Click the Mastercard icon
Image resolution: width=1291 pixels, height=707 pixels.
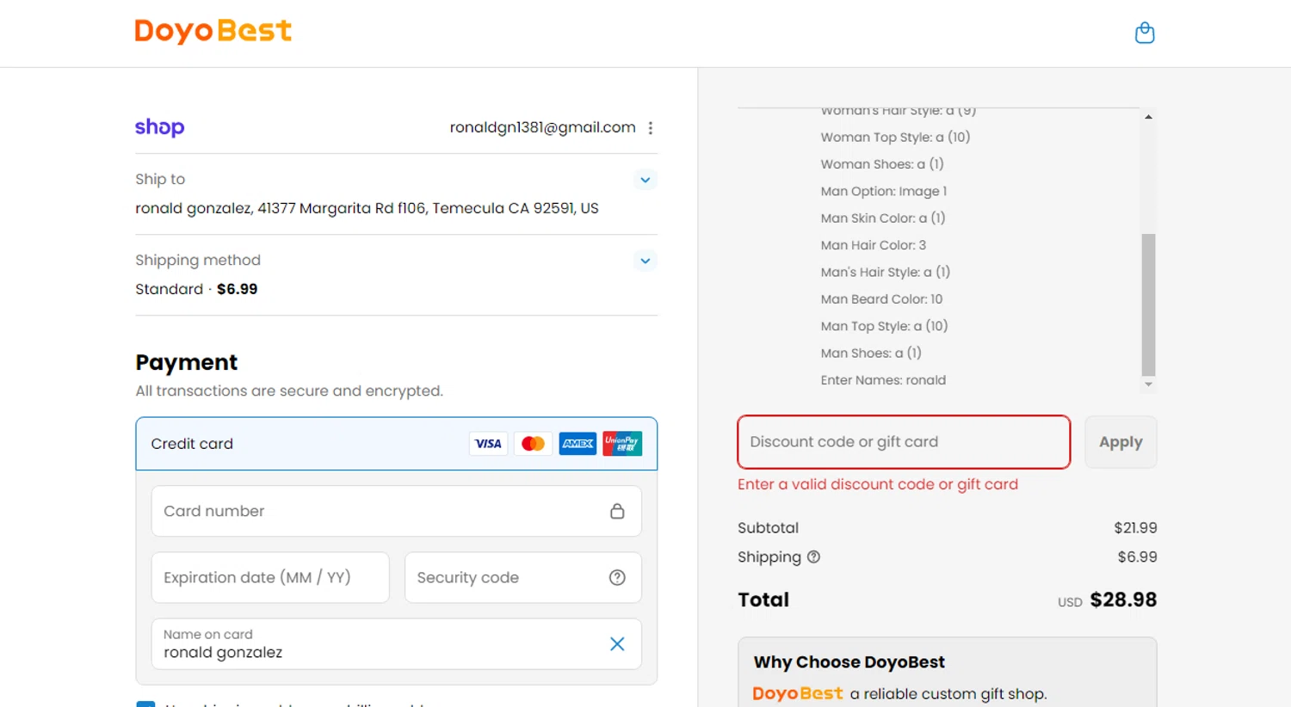point(533,444)
